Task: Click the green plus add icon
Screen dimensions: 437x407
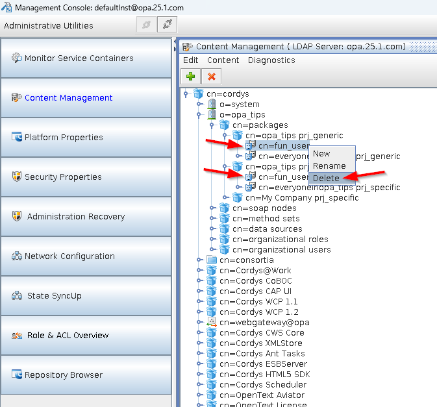Action: tap(190, 76)
